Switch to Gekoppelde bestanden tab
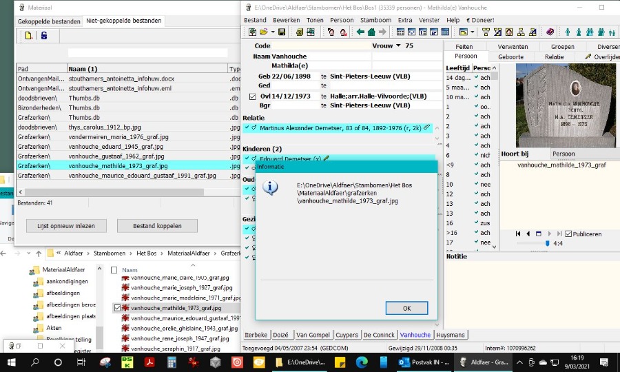This screenshot has width=620, height=372. 49,21
